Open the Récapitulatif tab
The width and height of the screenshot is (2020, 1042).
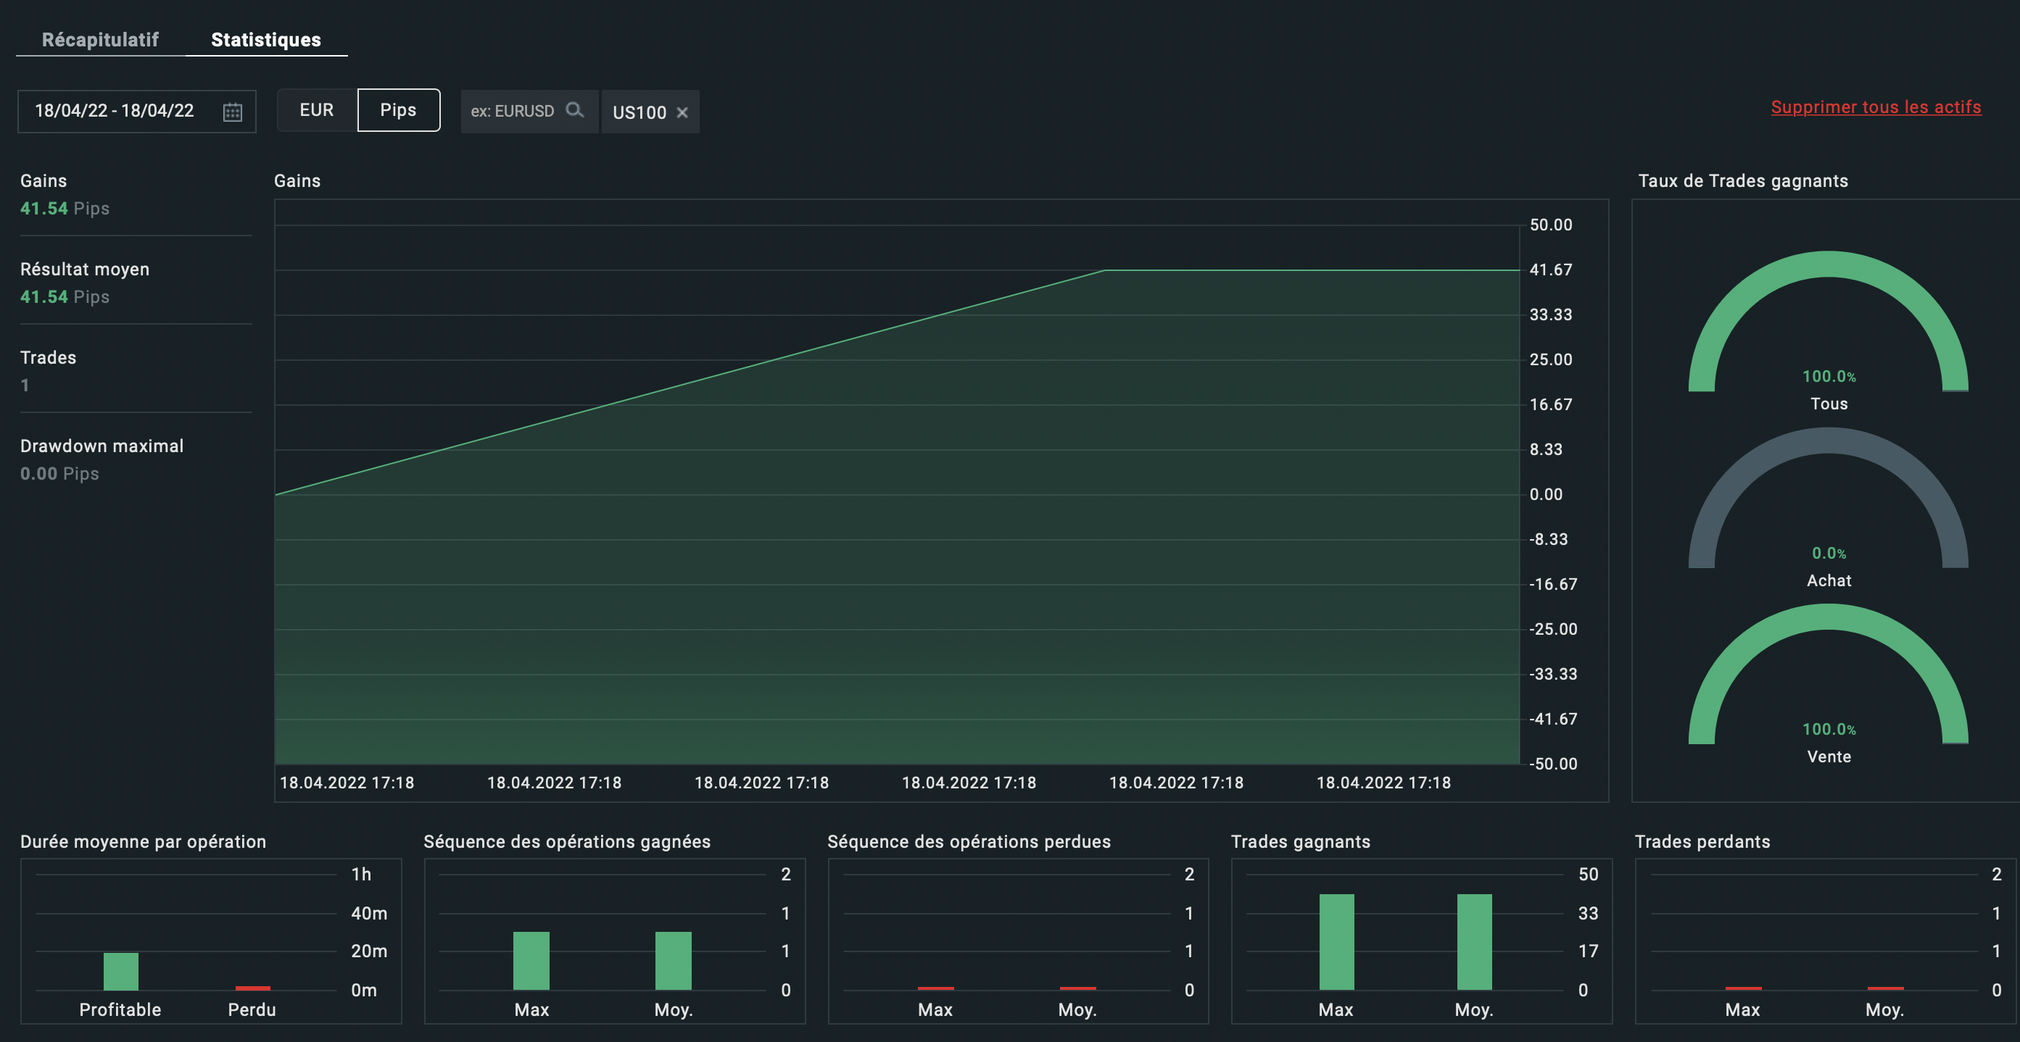point(99,40)
